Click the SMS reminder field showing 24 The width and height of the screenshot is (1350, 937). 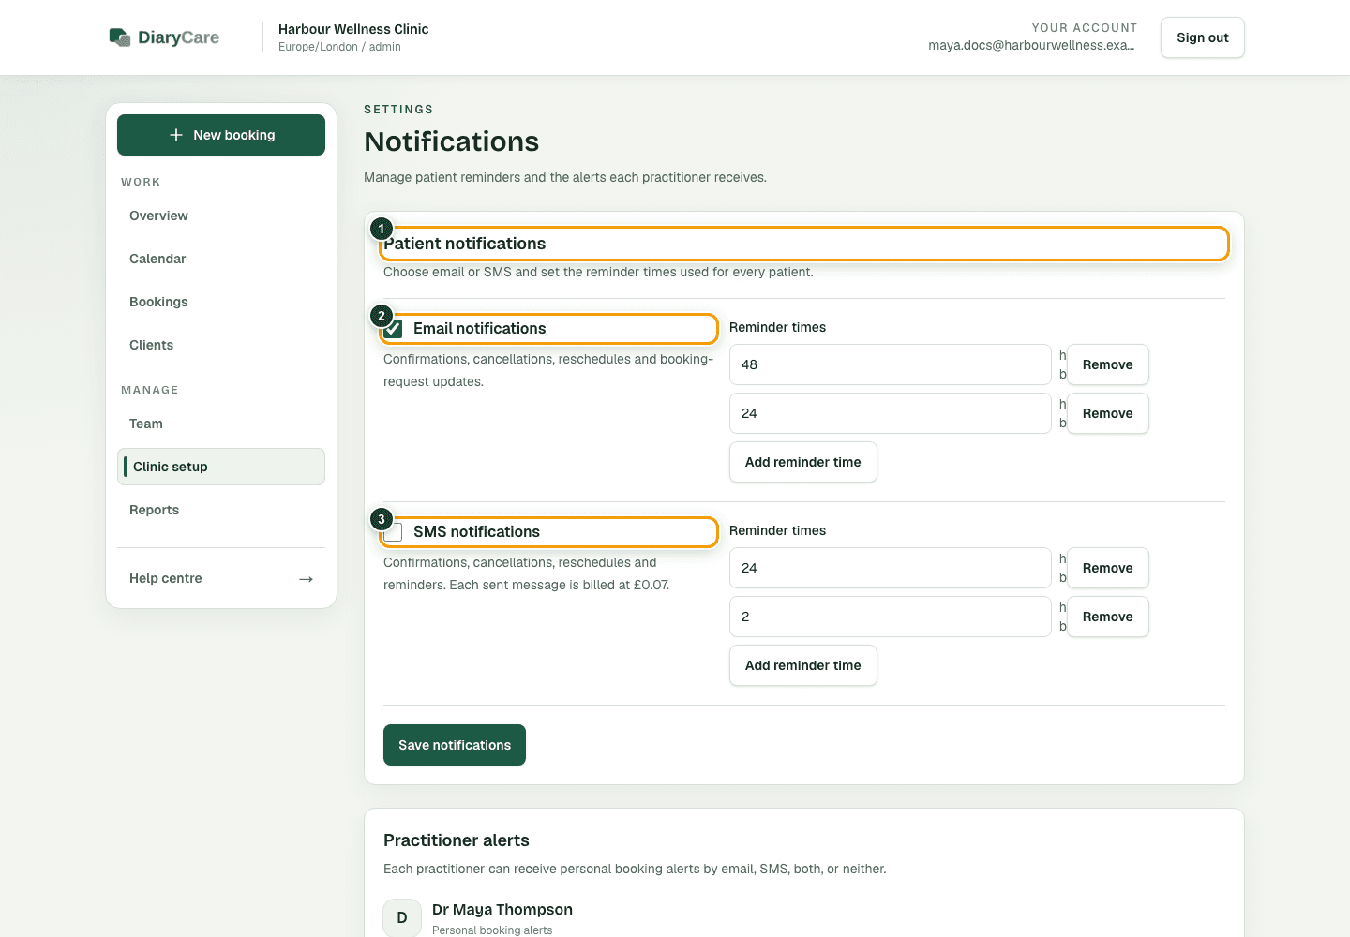click(891, 568)
